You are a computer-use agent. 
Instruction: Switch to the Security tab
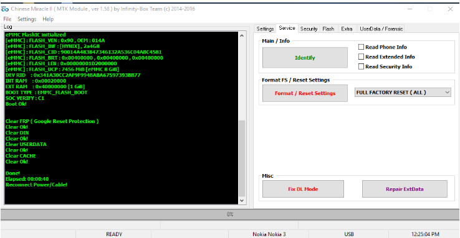coord(309,29)
